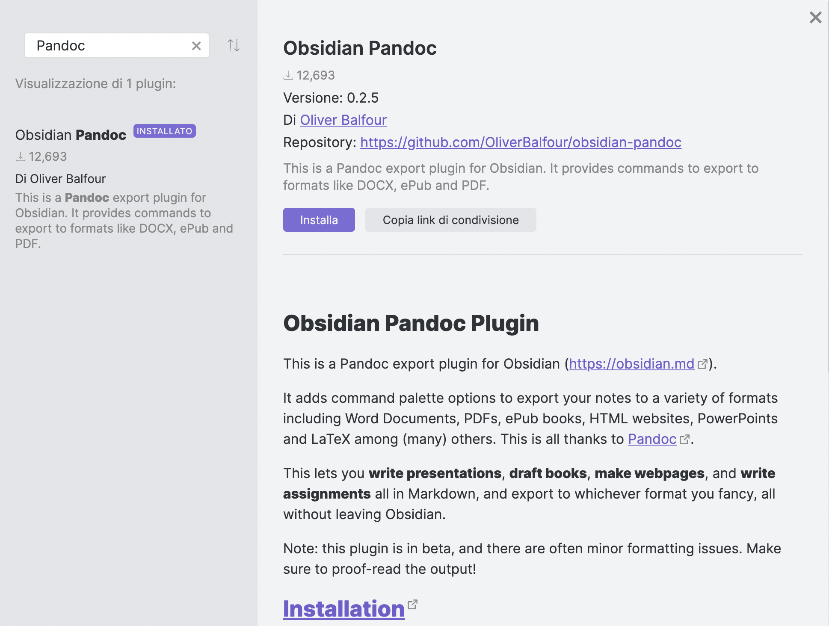Clear the Pandoc search field

pyautogui.click(x=196, y=46)
